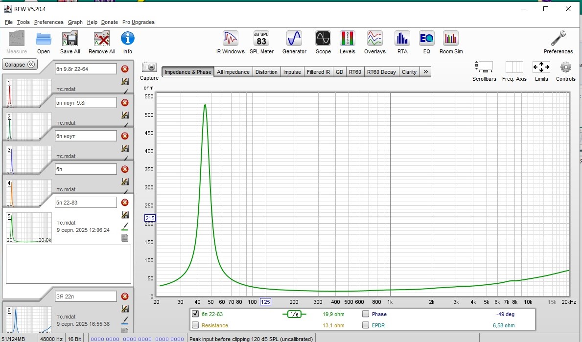
Task: Select measurement 3 thumbnail
Action: coord(28,160)
